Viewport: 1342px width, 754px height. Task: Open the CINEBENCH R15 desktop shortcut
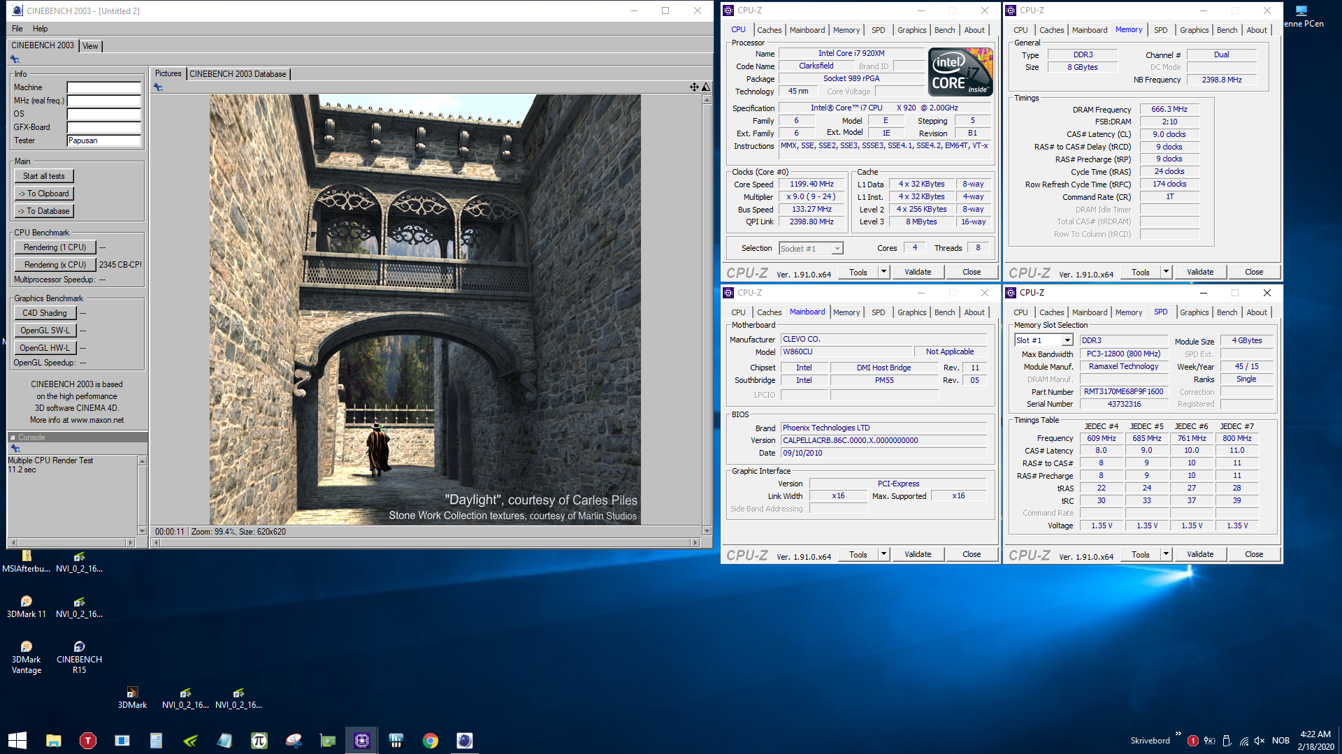coord(79,657)
